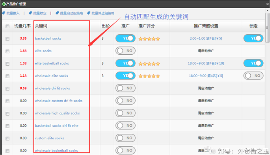
Task: Open the elite socks keyword link
Action: point(43,51)
